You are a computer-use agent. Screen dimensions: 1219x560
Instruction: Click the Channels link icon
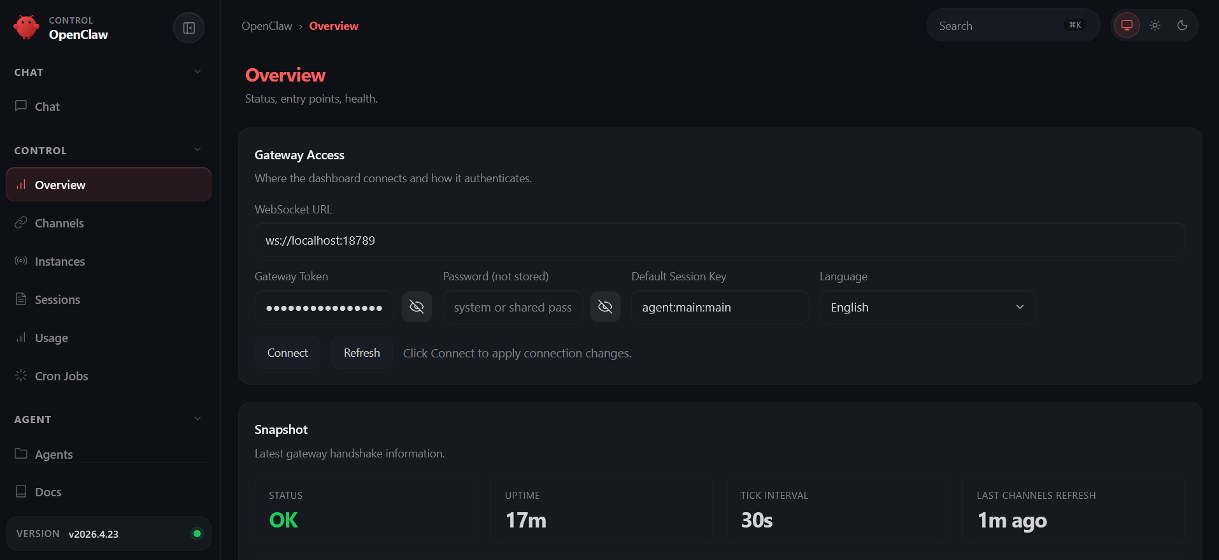click(x=21, y=222)
